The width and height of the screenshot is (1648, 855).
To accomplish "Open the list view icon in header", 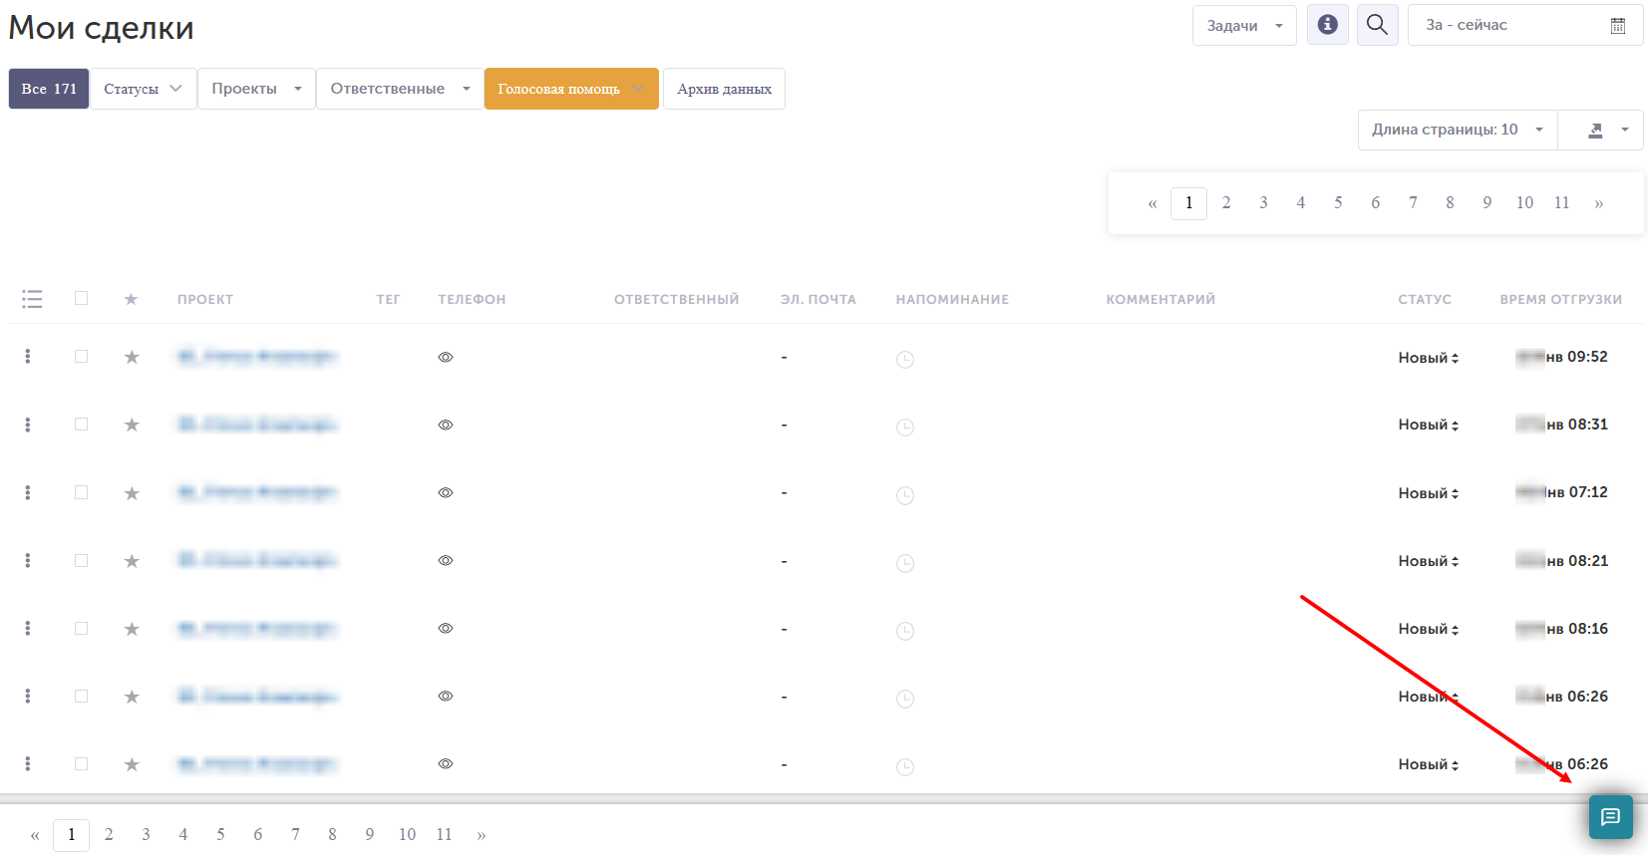I will (32, 299).
